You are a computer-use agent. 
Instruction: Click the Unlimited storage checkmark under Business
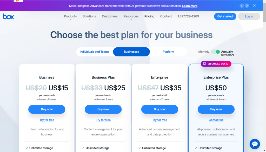click(26, 148)
